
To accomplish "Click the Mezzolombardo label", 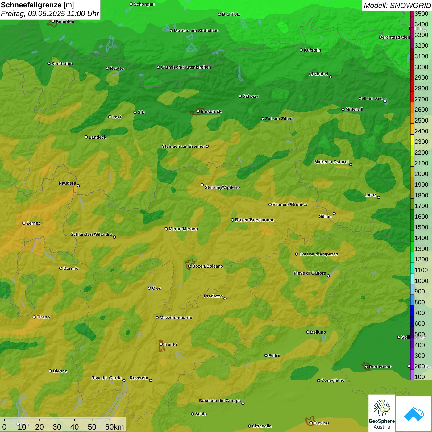I will coord(176,318).
